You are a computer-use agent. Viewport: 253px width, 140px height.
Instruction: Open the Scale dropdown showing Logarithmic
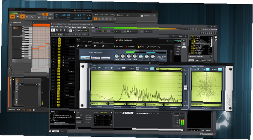[155, 104]
